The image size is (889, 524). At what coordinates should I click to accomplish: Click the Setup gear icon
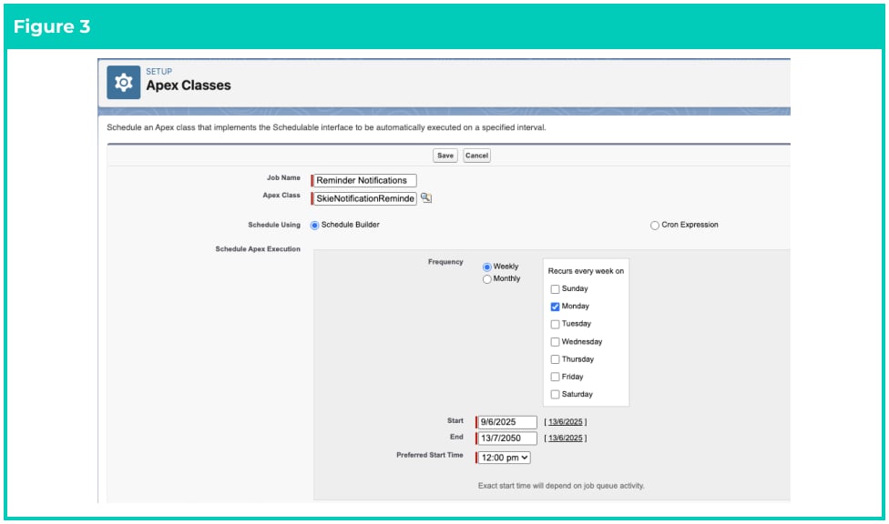pos(123,83)
